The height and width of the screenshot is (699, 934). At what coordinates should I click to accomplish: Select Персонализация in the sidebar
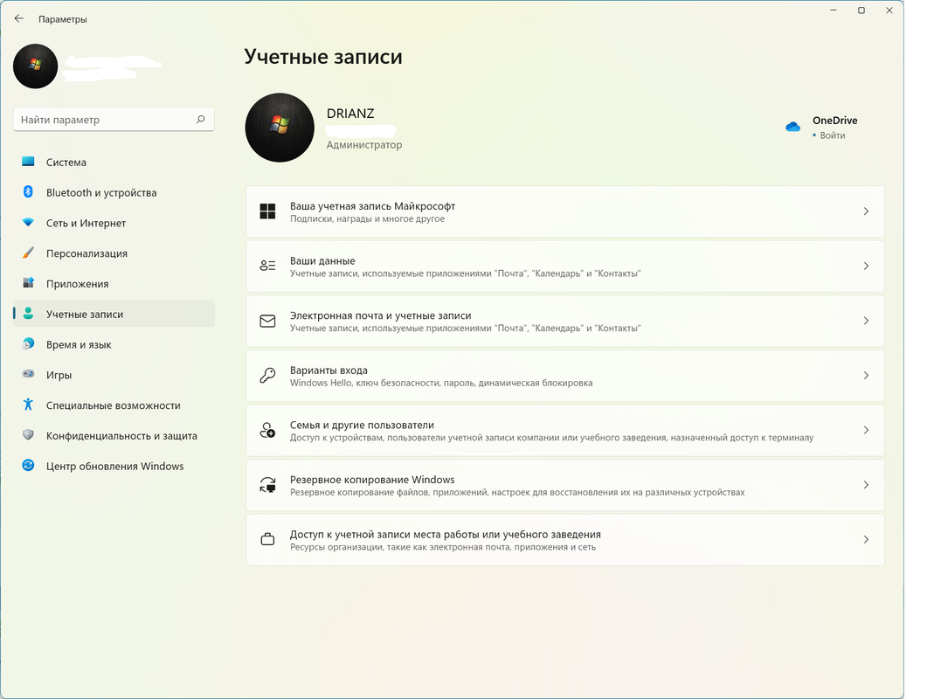[x=114, y=253]
